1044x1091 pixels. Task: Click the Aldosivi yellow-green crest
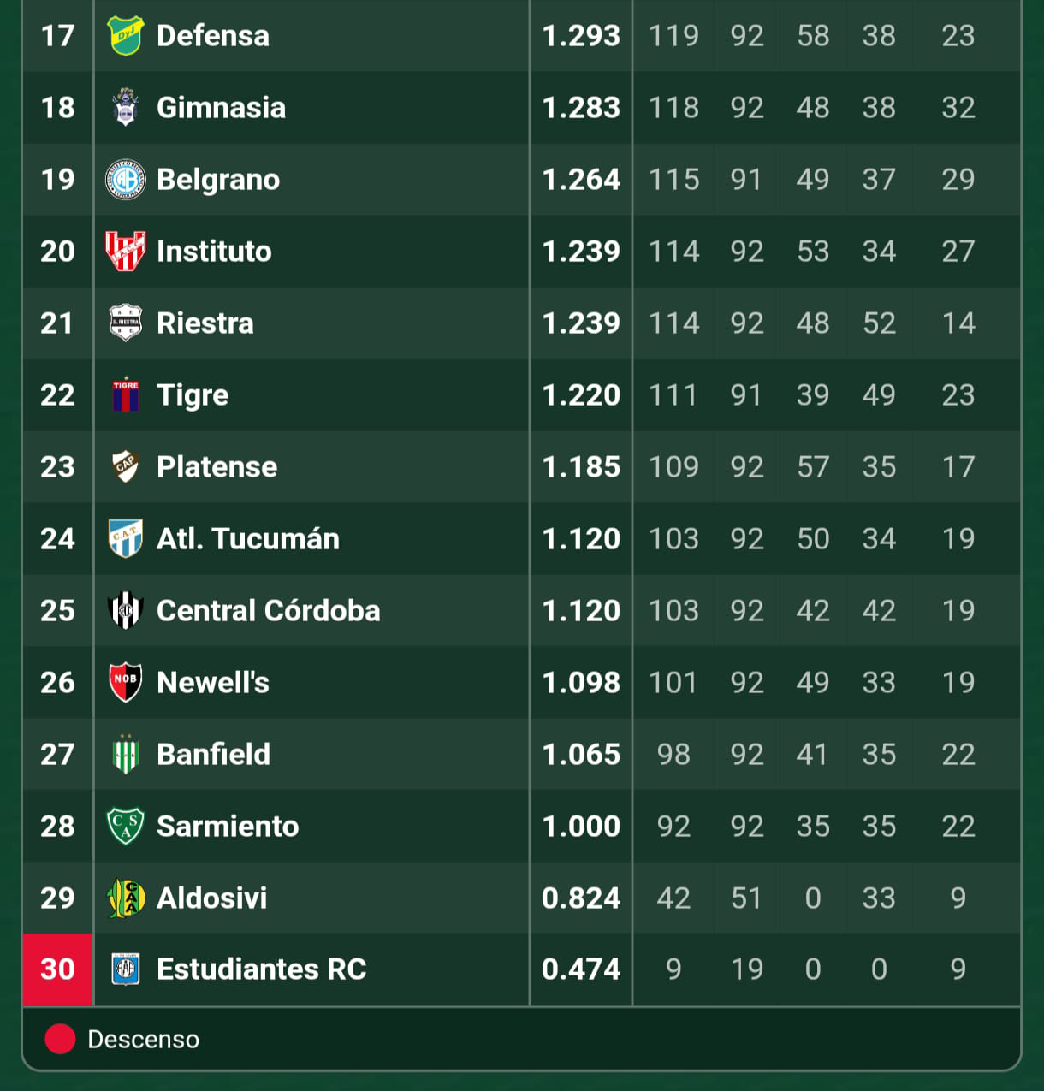(126, 898)
